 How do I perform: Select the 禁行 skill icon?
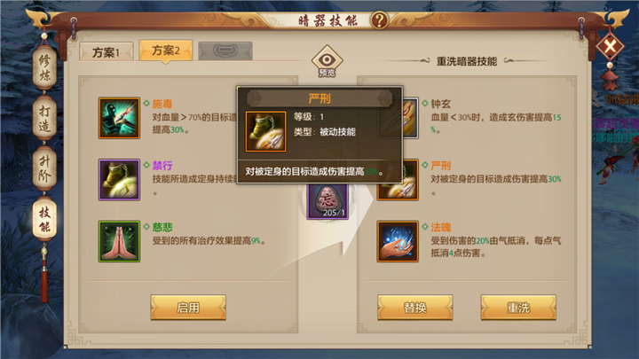[x=119, y=180]
